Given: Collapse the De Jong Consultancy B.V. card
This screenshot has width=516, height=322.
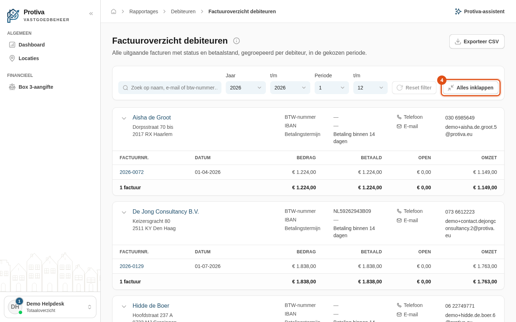Looking at the screenshot, I should 124,213.
